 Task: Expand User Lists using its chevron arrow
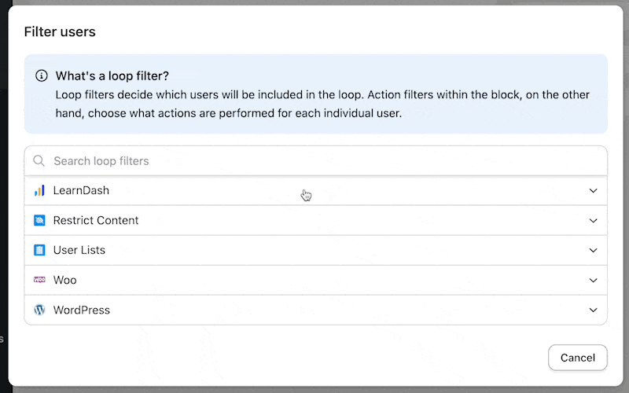coord(593,251)
